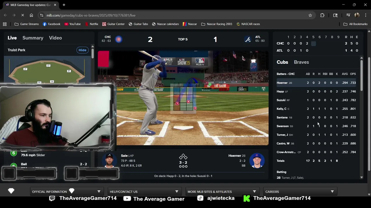Click the browser back arrow
This screenshot has height=208, width=371.
[x=6, y=15]
